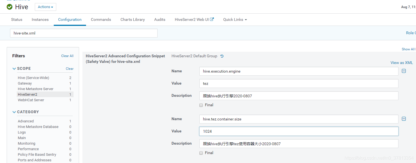
Task: Enable Final checkbox for hive.execution.engine
Action: (201, 105)
